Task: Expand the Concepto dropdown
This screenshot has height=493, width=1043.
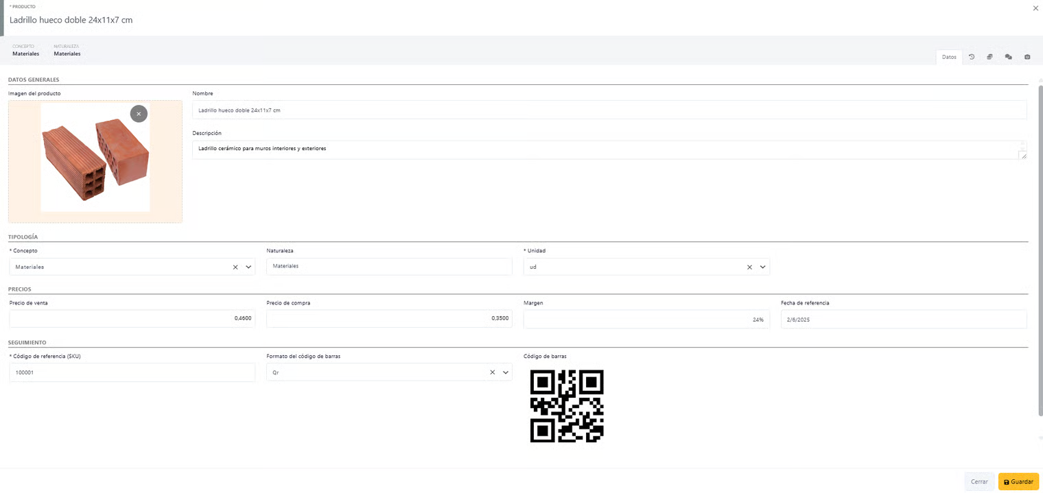Action: point(248,267)
